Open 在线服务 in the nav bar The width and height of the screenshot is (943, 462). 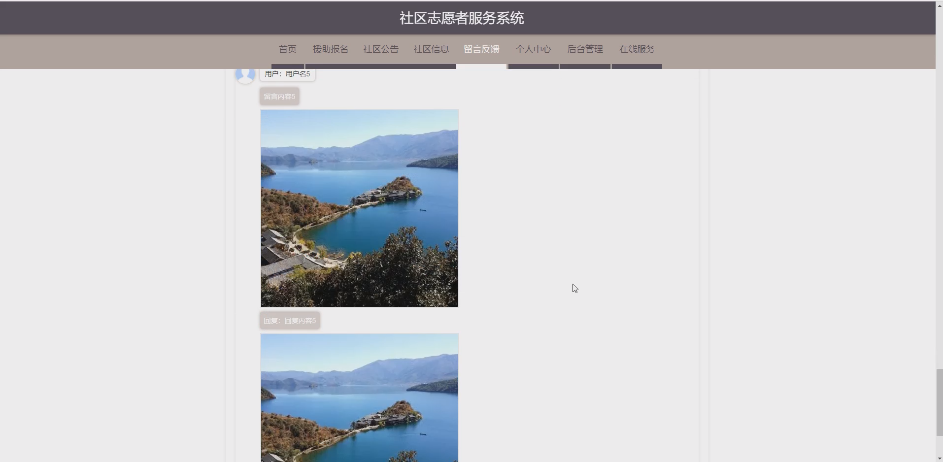point(637,49)
